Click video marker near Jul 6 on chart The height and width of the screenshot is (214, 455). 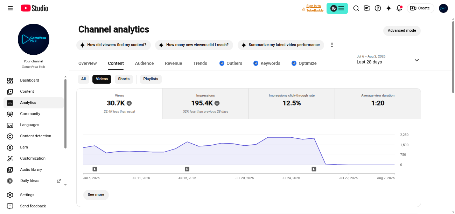tap(95, 169)
